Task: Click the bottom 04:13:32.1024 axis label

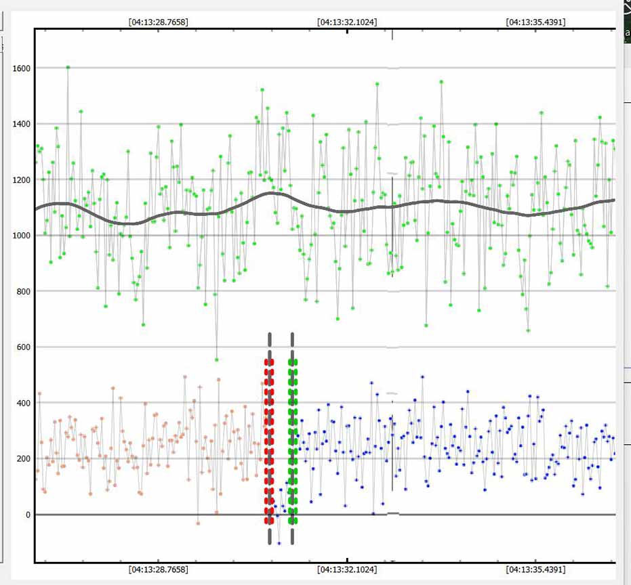Action: [x=347, y=570]
